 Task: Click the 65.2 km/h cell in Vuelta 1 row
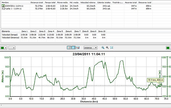[91, 9]
